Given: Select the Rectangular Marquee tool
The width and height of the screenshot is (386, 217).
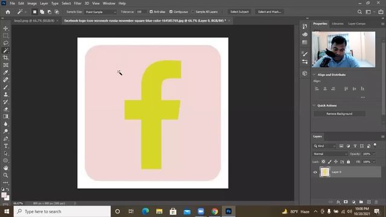Looking at the screenshot, I should [5, 36].
